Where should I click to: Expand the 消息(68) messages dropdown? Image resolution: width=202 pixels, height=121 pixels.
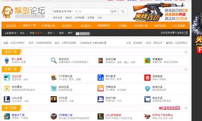tap(36, 33)
